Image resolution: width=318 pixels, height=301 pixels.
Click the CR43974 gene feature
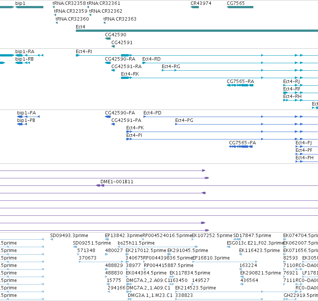(195, 7)
